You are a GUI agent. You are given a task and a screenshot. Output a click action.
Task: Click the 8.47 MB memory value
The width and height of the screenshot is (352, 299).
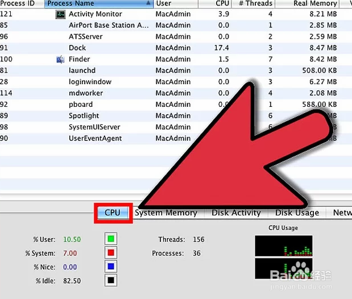(323, 48)
